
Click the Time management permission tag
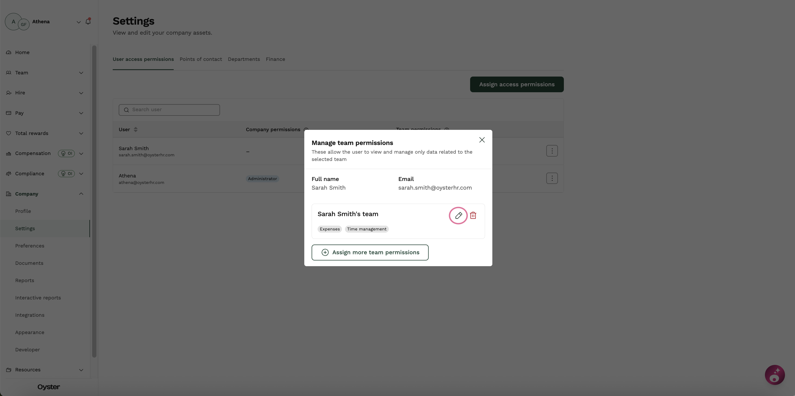367,229
